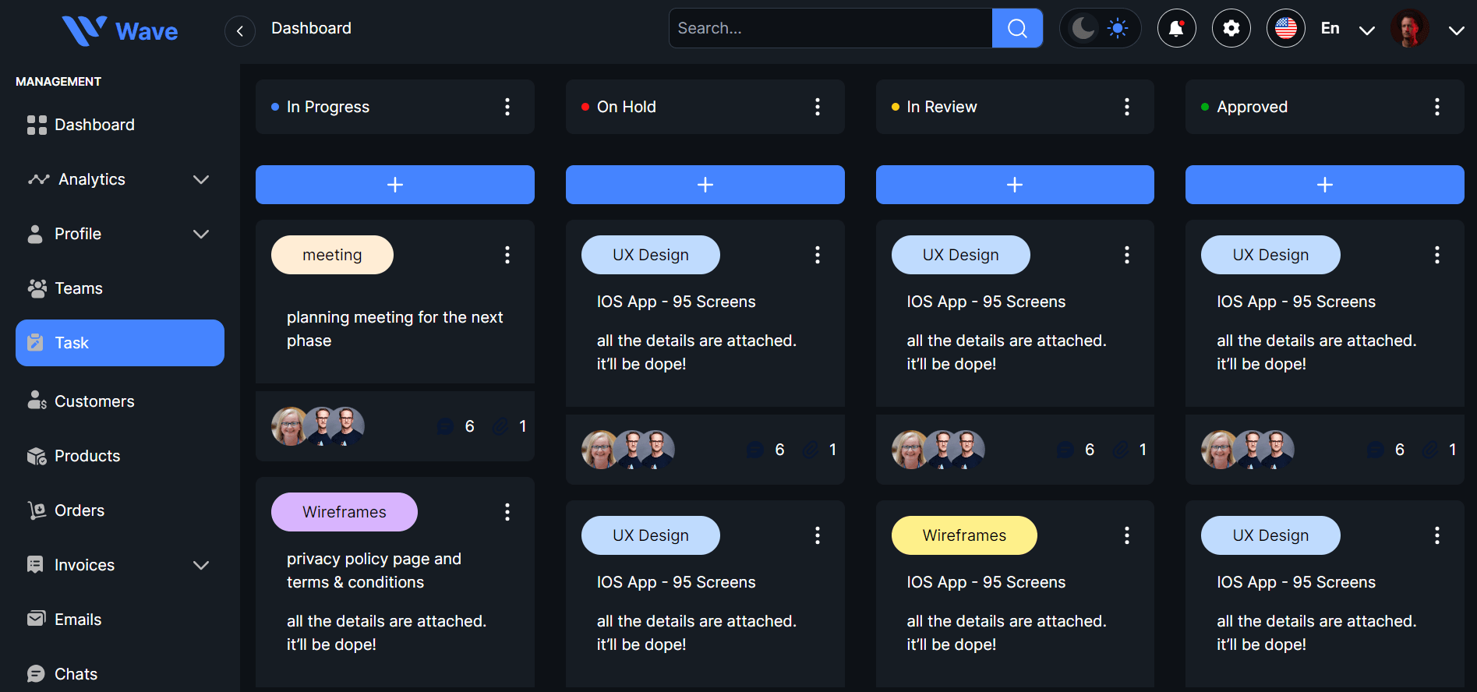Click the search magnifier button
1477x692 pixels.
pos(1017,28)
